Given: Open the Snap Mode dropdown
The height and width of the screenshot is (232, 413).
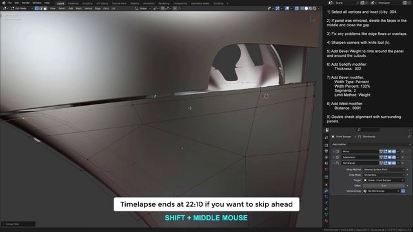Looking at the screenshot, I should (x=385, y=175).
